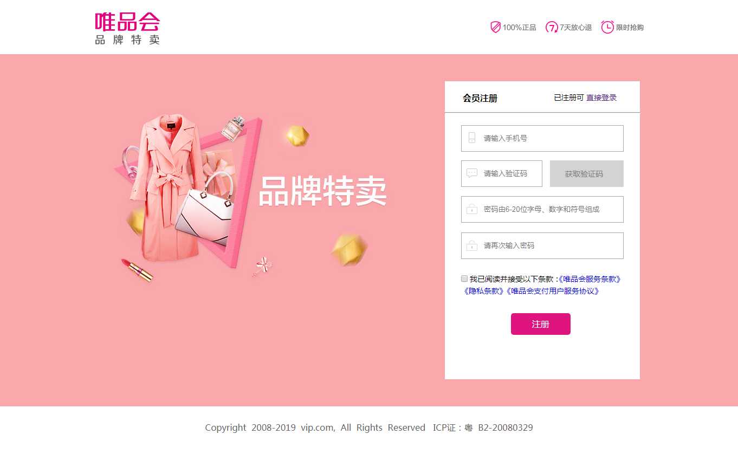Open the 《隐私条款》 link
Screen dimensions: 738x473
click(x=483, y=291)
